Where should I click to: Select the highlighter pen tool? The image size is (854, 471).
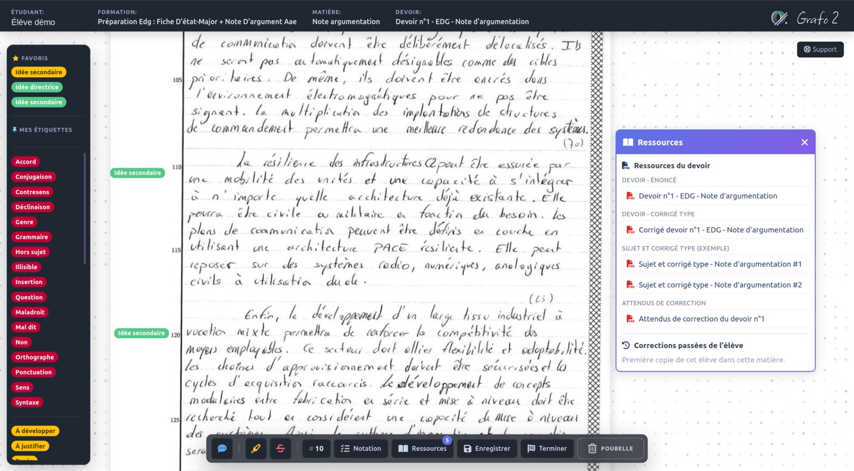[256, 449]
